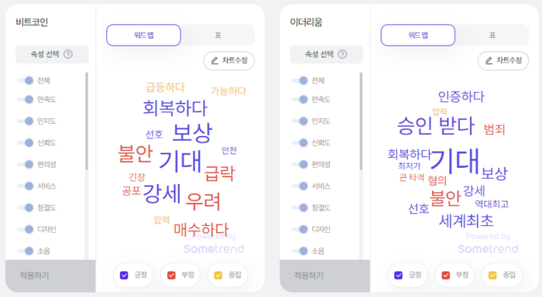Toggle 전체 switch in Bitcoin panel

26,80
